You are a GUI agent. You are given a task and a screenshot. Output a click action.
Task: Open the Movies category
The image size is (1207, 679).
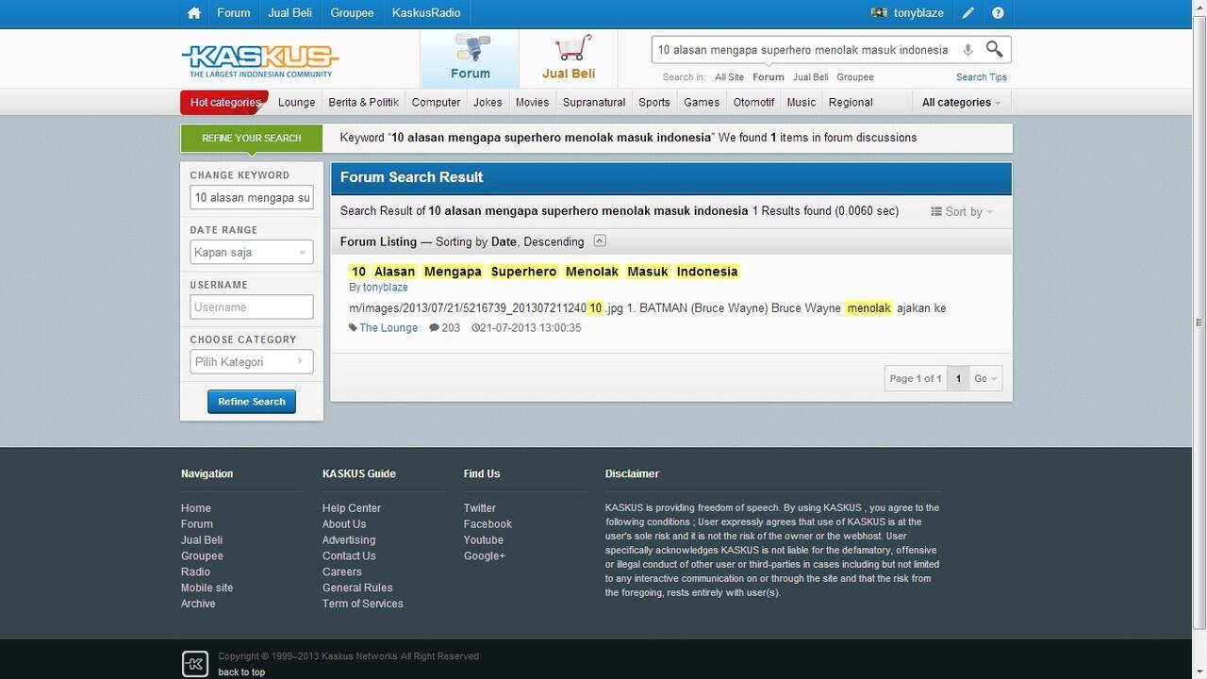tap(532, 102)
